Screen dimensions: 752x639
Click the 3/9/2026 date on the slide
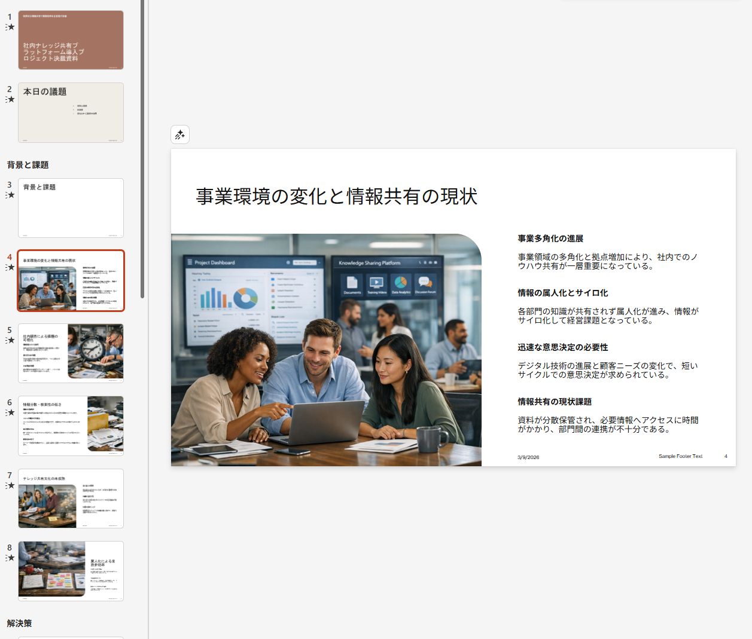pyautogui.click(x=528, y=457)
